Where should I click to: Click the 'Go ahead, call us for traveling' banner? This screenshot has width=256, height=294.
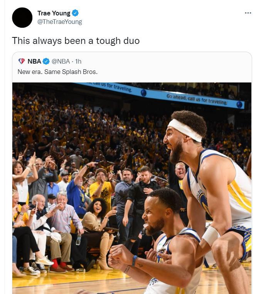click(x=197, y=100)
